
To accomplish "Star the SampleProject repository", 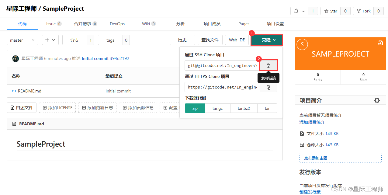I will [x=330, y=11].
